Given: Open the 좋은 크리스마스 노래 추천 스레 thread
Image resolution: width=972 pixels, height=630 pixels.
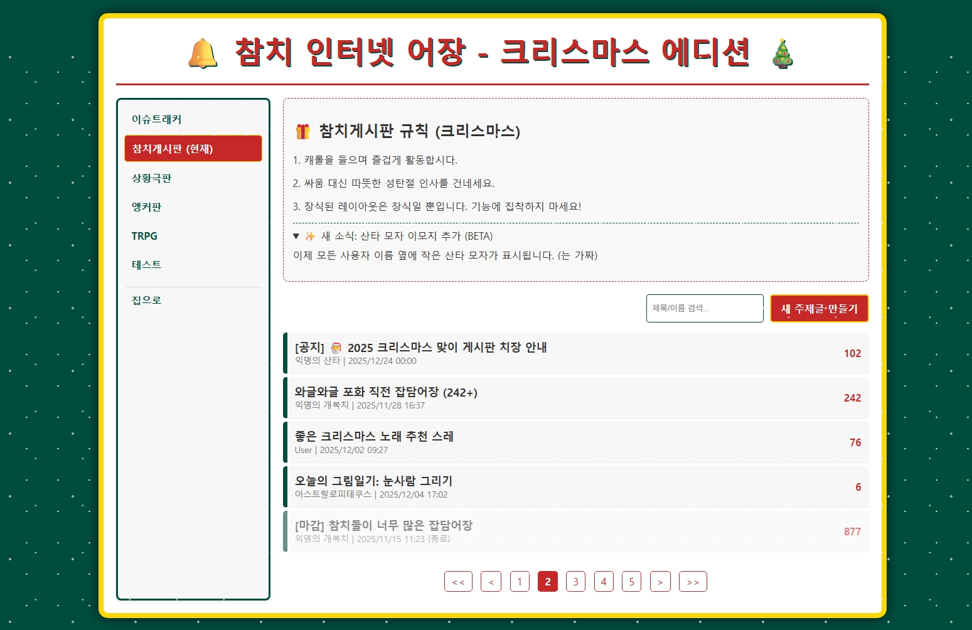Looking at the screenshot, I should (374, 437).
